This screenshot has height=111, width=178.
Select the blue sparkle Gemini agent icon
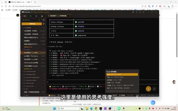36,16
